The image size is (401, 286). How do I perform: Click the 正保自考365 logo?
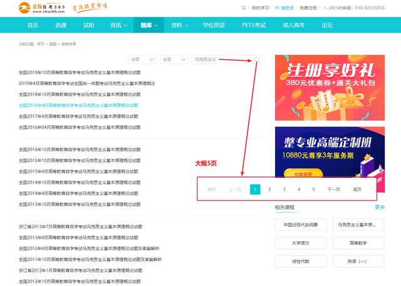[42, 8]
